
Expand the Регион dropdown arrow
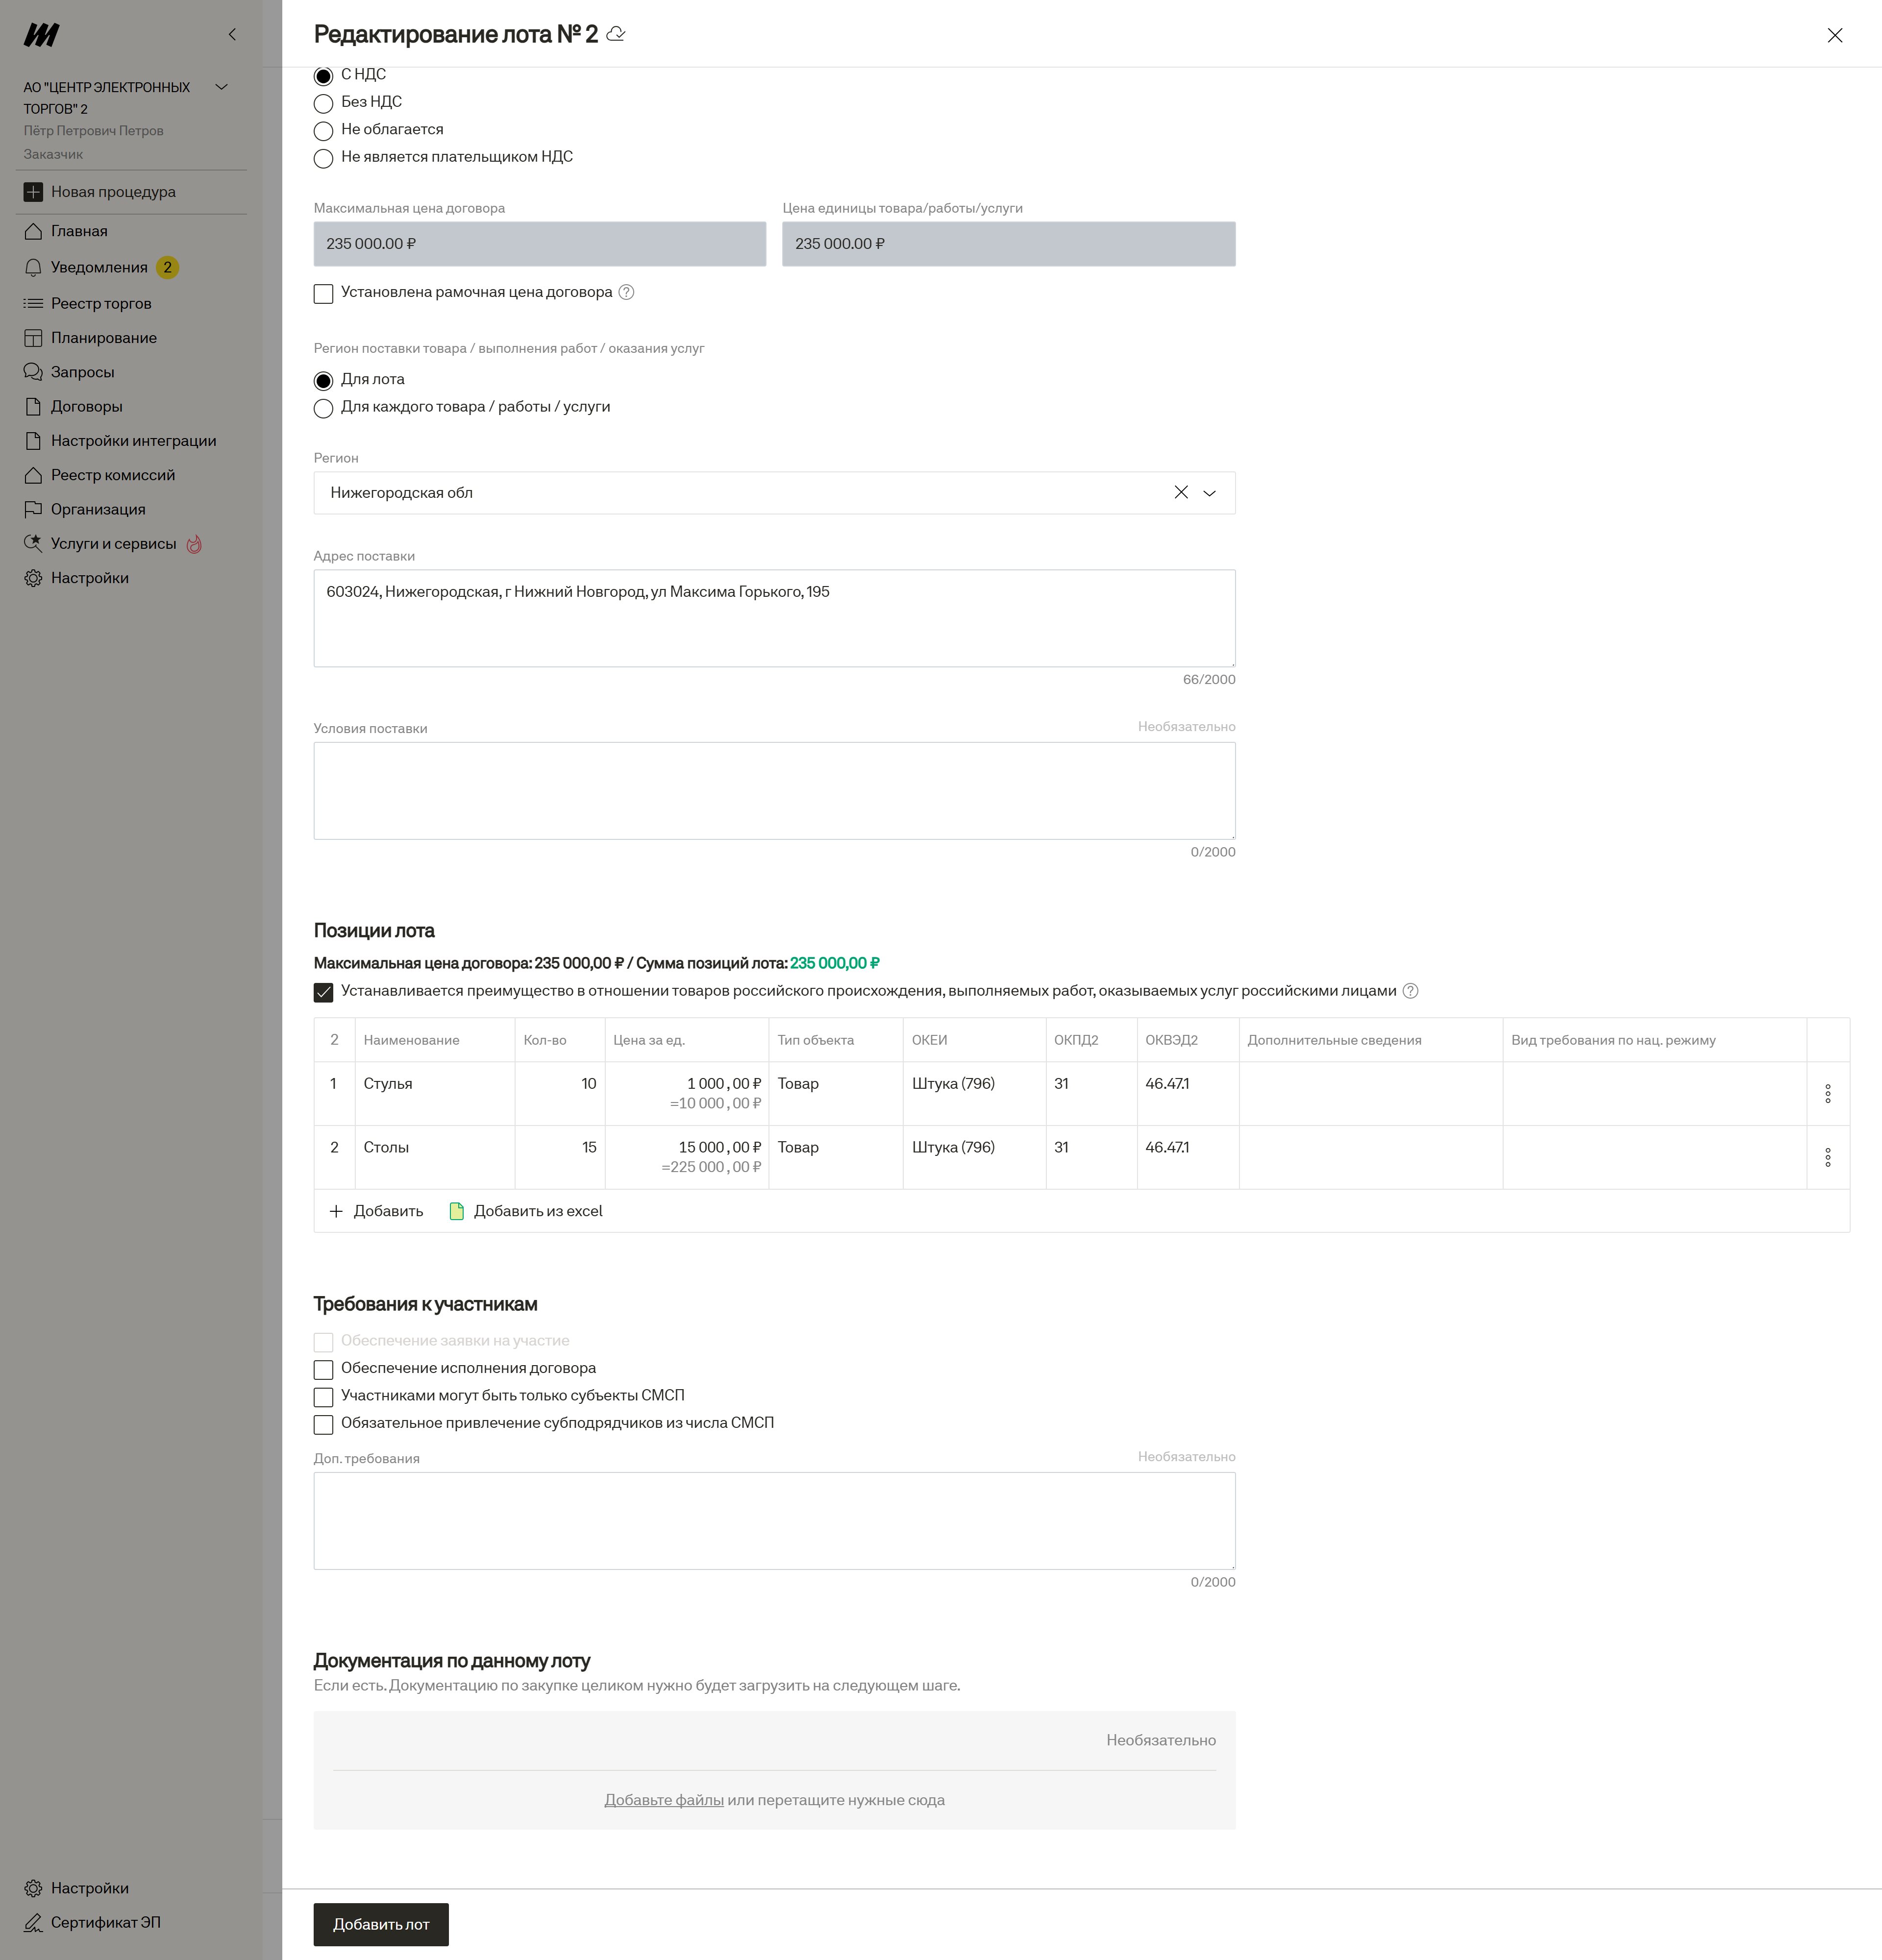pyautogui.click(x=1209, y=493)
